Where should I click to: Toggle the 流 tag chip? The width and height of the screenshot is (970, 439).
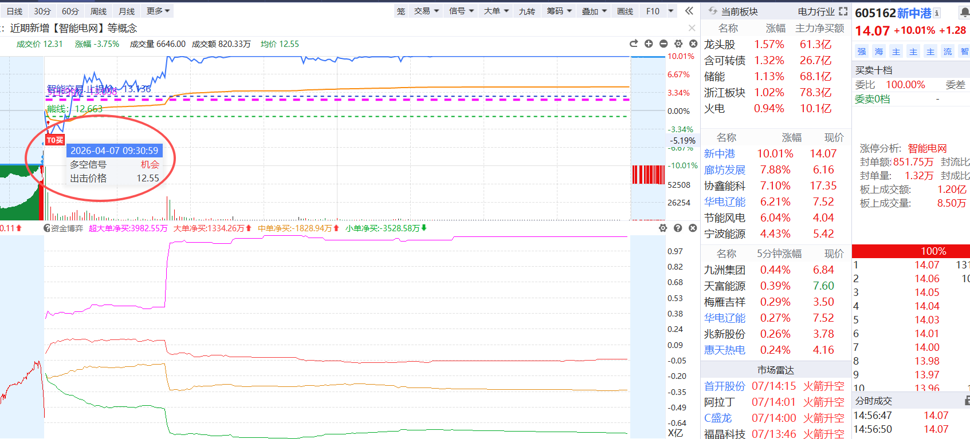click(948, 52)
